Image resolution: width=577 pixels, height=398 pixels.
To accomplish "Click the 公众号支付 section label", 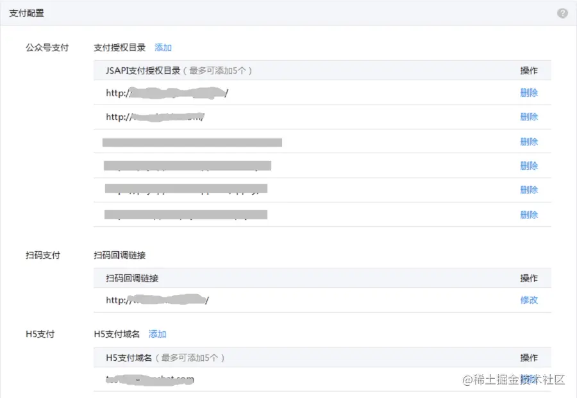I will [46, 47].
